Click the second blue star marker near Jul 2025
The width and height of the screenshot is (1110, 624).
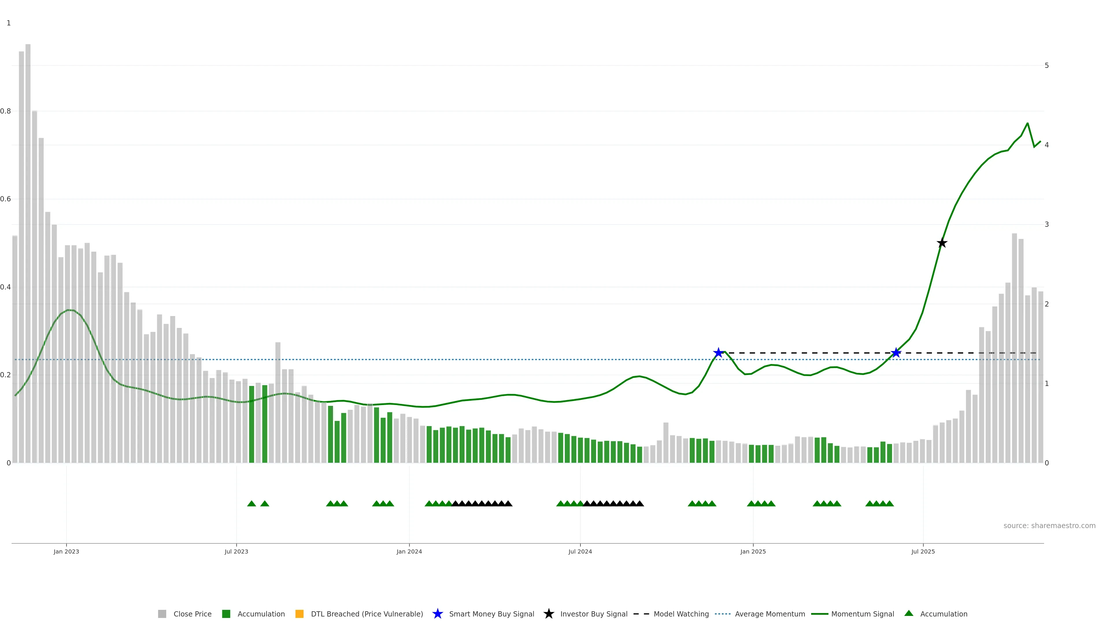click(x=896, y=353)
